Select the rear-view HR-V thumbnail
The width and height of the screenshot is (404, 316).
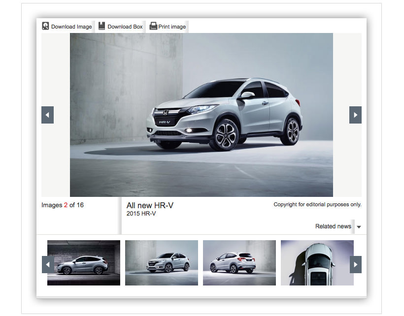tap(239, 263)
